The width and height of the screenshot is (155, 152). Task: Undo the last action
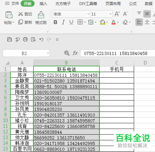click(x=41, y=40)
